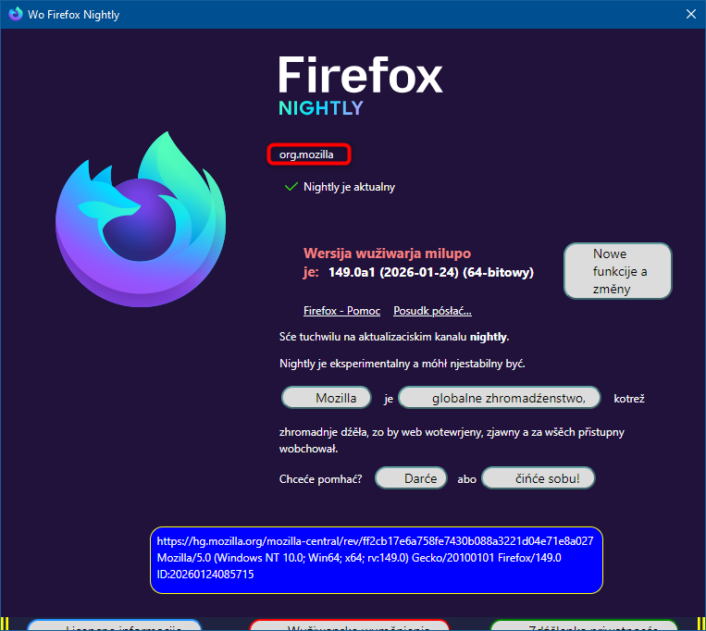Click the hg.mozilla.org mozilla-central revision URL

(375, 541)
